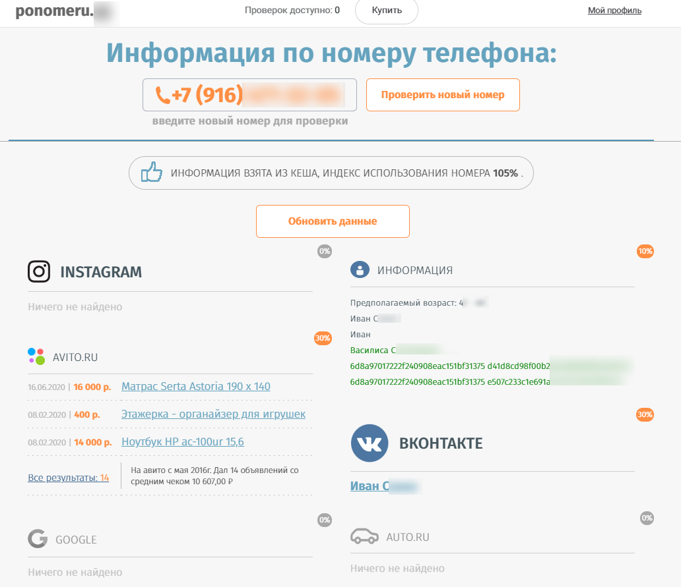Open the Матрас Serta Astoria listing
Viewport: 681px width, 587px height.
(195, 386)
